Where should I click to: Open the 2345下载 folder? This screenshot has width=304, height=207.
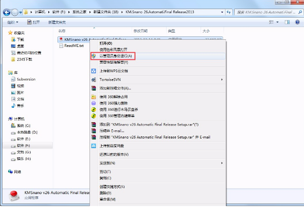24,59
